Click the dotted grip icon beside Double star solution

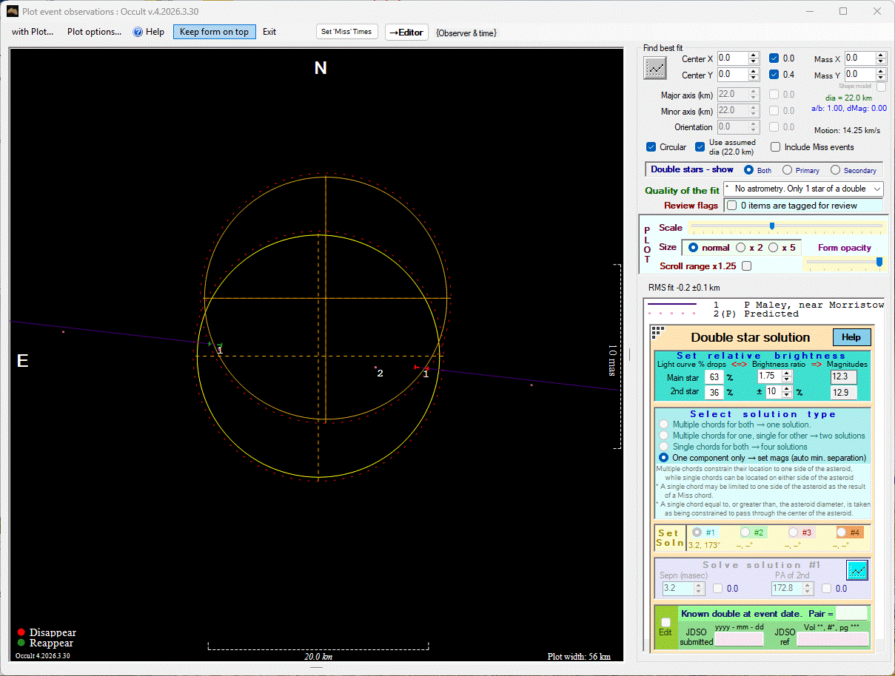[656, 333]
